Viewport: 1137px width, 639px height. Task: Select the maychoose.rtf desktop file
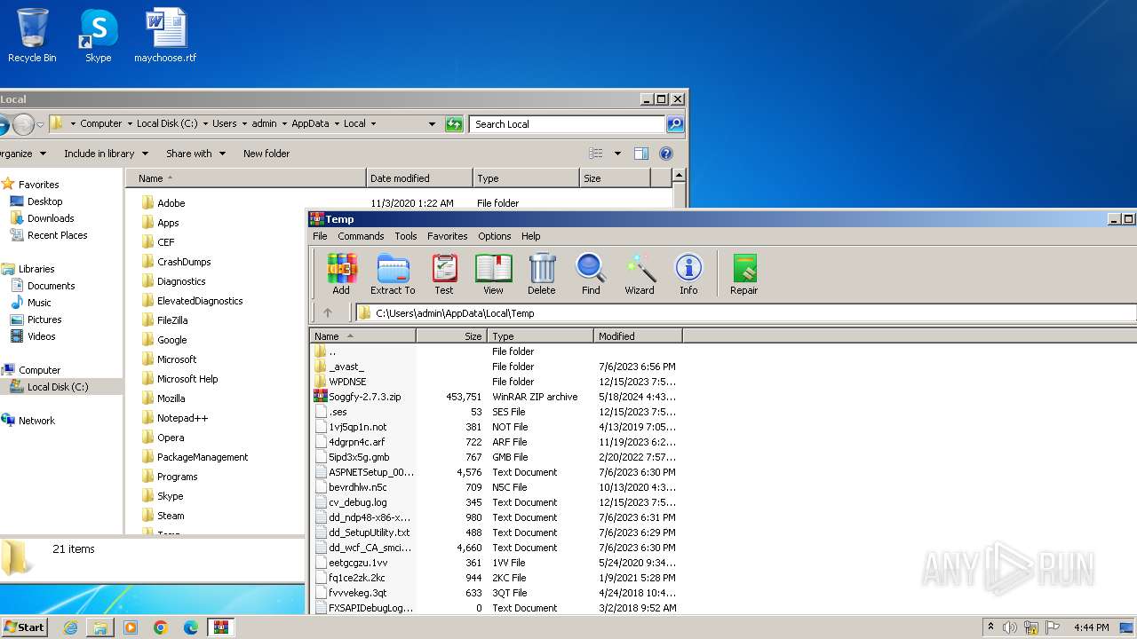(x=165, y=35)
